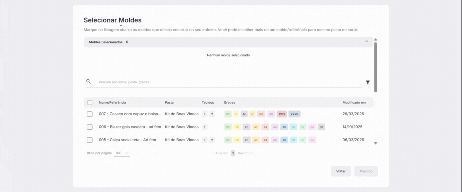This screenshot has width=462, height=192.
Task: Click the GG grade chip
Action: tap(261, 114)
